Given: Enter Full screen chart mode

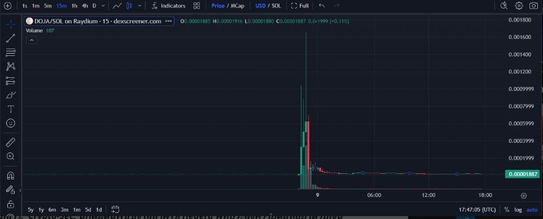Looking at the screenshot, I should [x=300, y=6].
